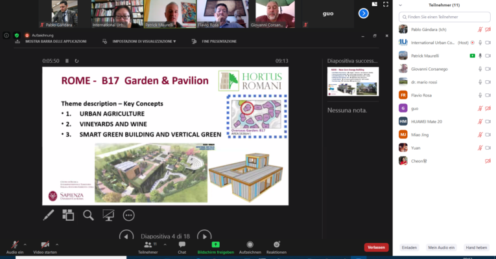The height and width of the screenshot is (259, 496).
Task: Pause the presentation timer
Action: click(x=67, y=61)
